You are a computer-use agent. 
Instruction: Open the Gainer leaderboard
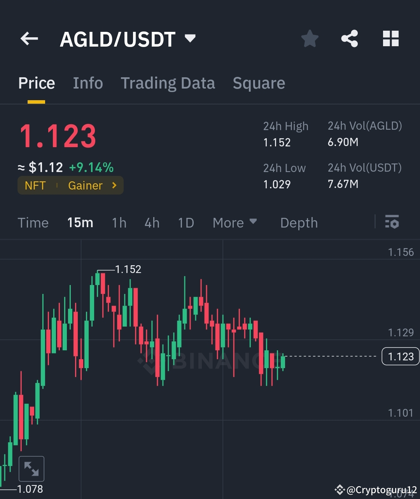point(85,185)
